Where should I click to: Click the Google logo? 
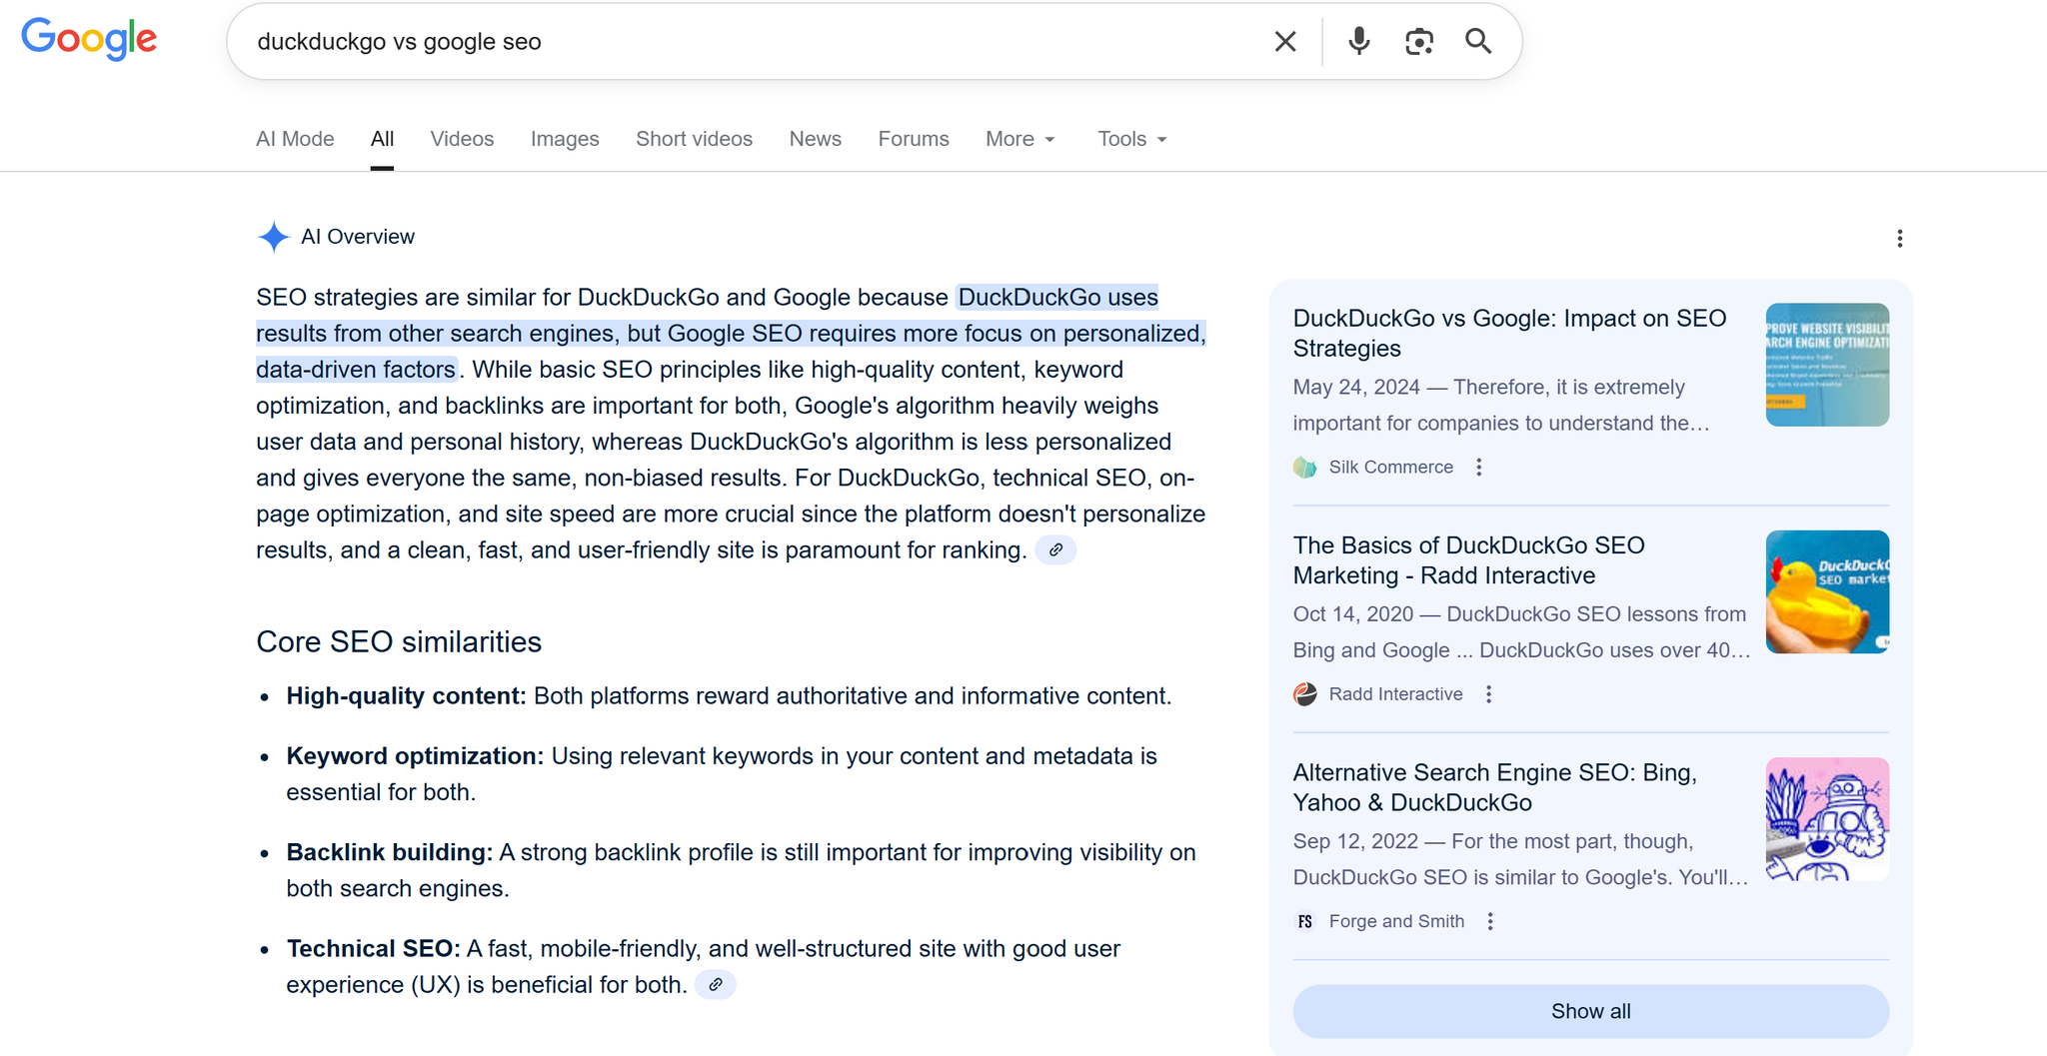pos(89,39)
